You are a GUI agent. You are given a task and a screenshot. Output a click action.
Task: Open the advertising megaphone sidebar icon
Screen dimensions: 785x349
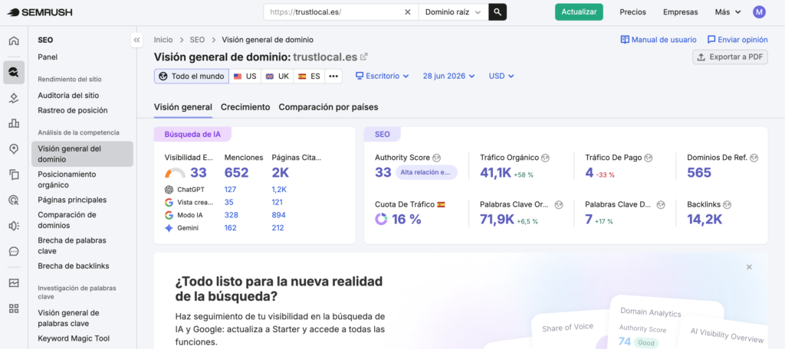14,226
